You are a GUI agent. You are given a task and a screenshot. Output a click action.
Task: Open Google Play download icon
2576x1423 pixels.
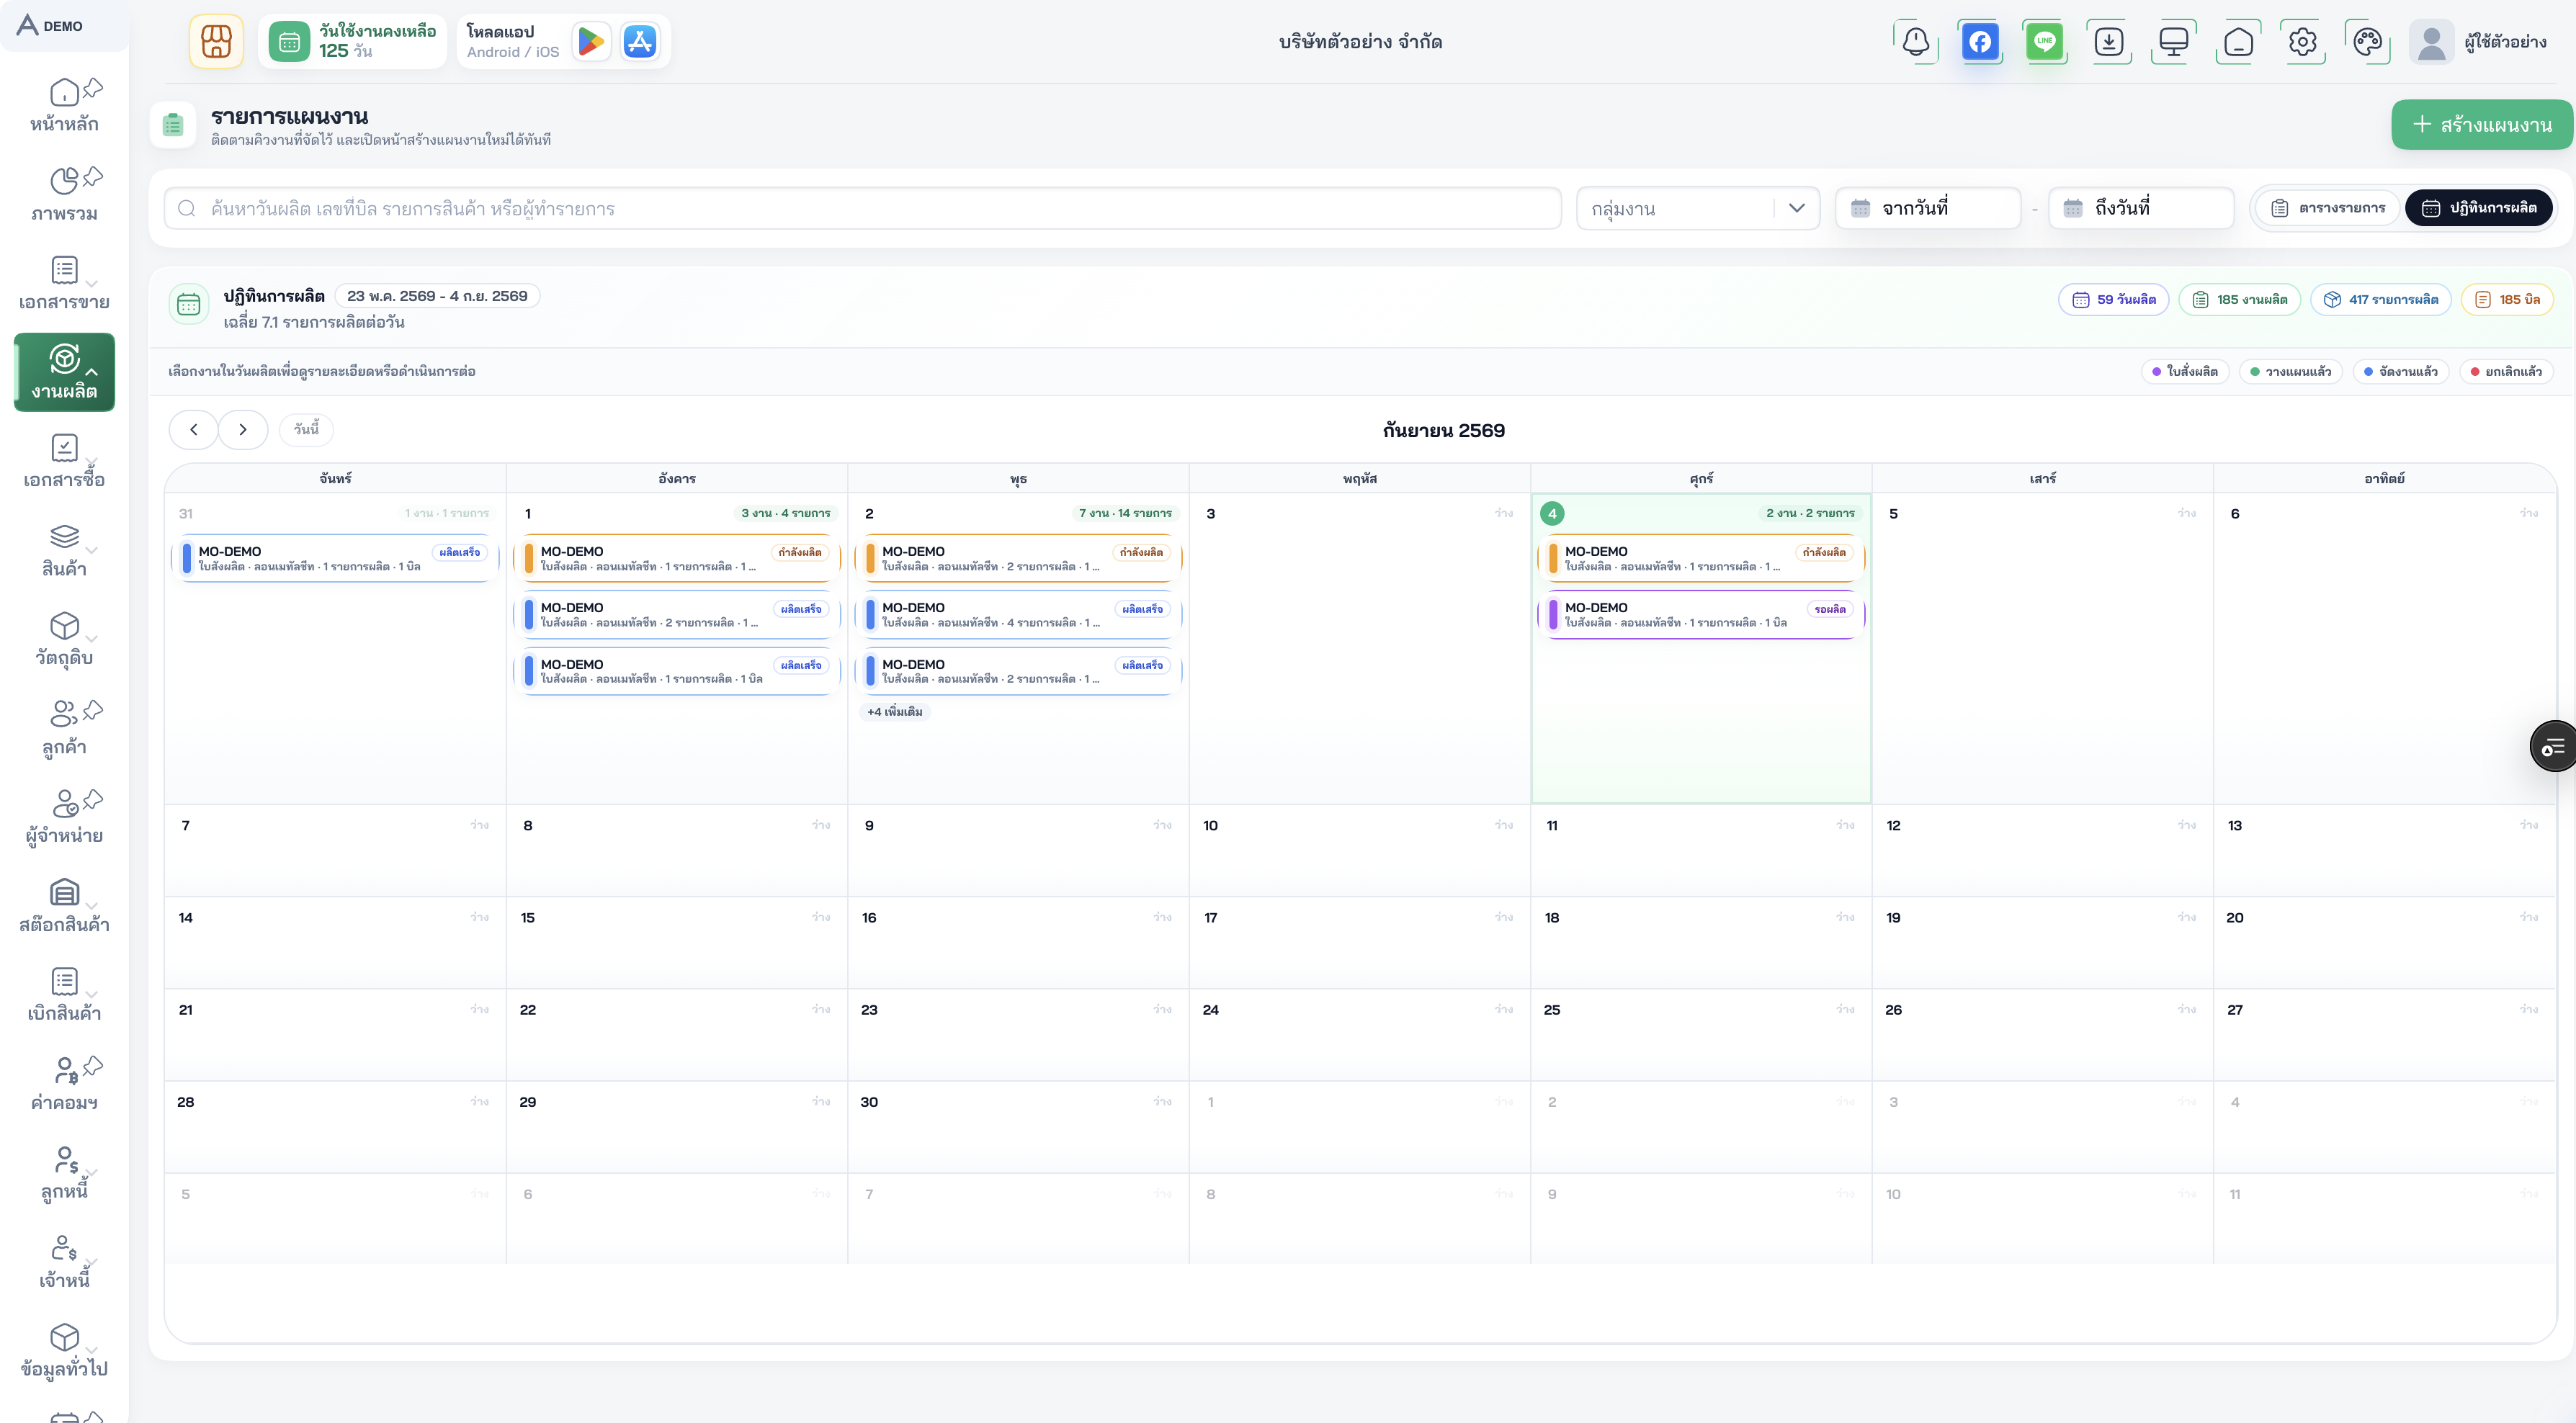(x=591, y=42)
